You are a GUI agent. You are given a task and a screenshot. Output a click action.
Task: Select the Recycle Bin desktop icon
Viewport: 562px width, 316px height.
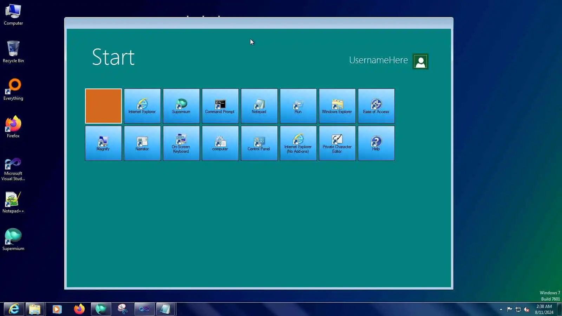(13, 52)
